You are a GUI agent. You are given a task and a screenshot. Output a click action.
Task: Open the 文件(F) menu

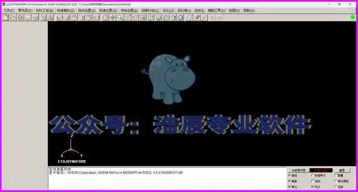click(x=9, y=11)
